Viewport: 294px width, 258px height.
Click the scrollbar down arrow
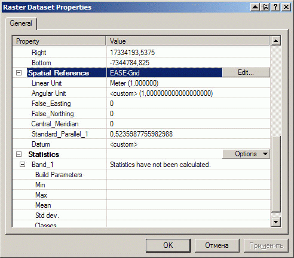click(276, 222)
